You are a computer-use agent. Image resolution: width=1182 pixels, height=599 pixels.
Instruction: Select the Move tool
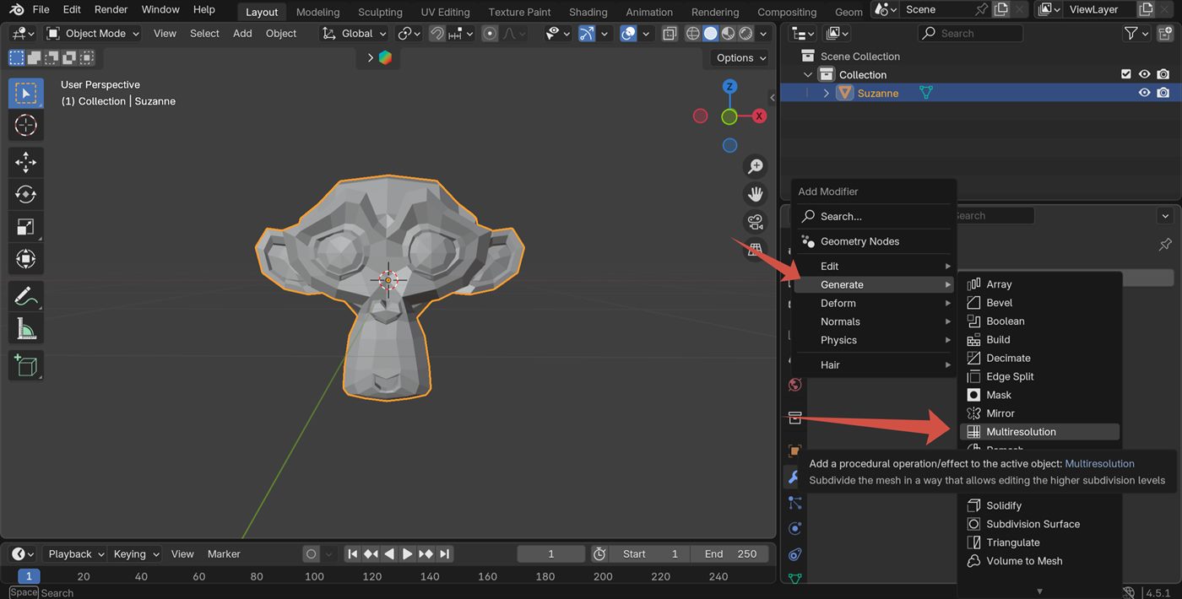coord(25,162)
